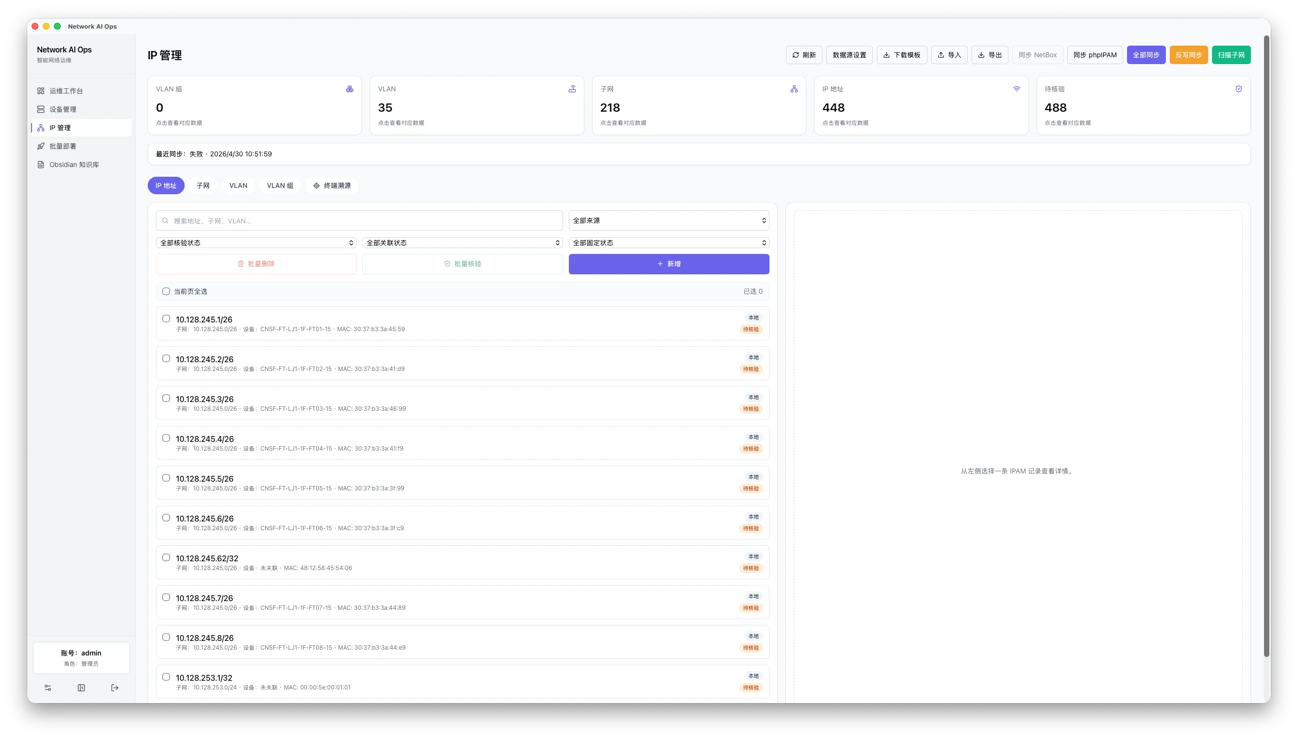The width and height of the screenshot is (1298, 739).
Task: Click the plus icon on 新增 button
Action: click(660, 264)
